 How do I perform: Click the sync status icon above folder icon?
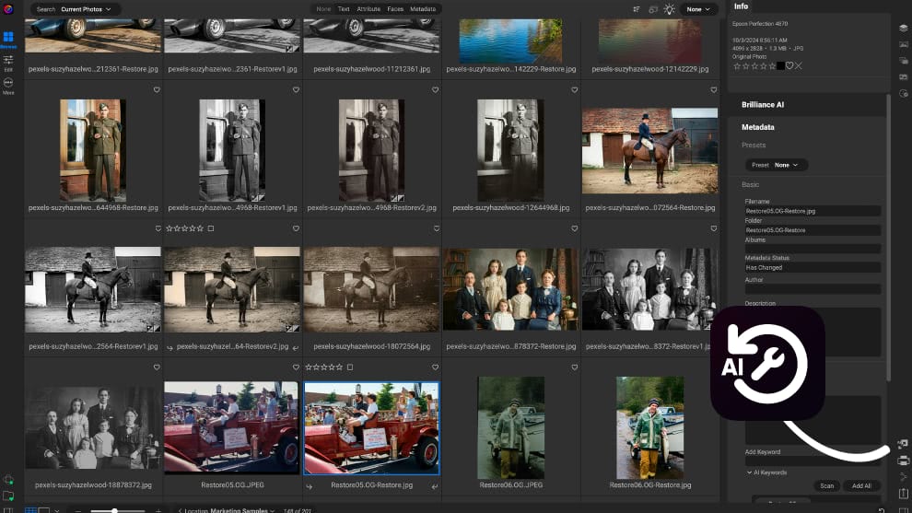click(x=8, y=480)
